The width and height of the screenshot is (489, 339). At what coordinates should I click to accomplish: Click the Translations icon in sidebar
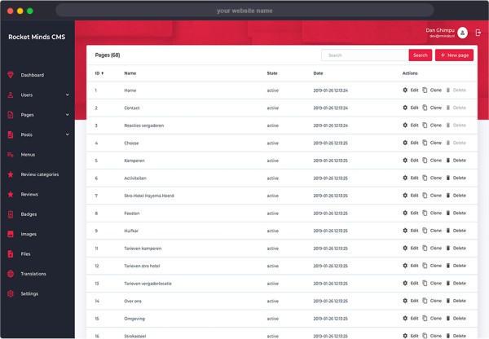coord(11,274)
